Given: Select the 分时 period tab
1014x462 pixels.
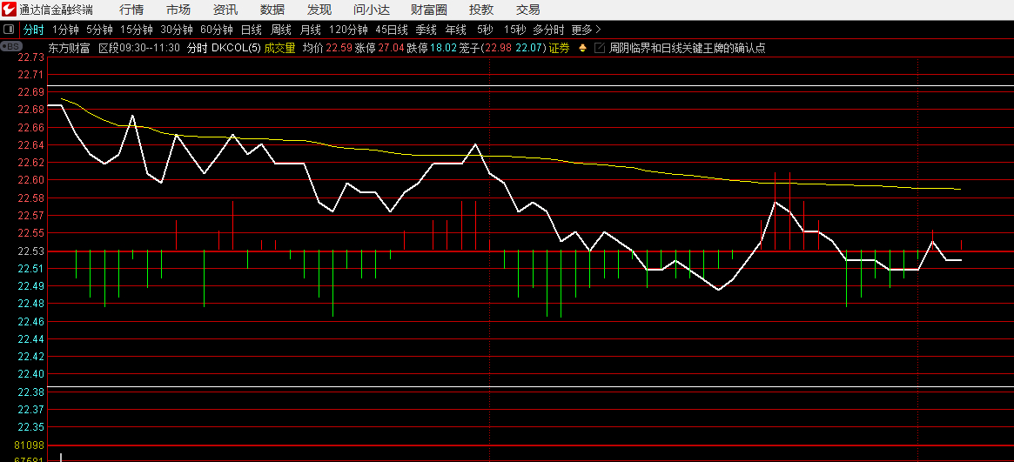Looking at the screenshot, I should (x=34, y=30).
